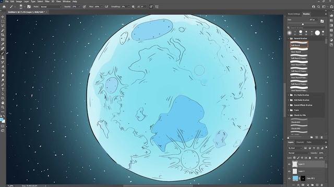Toggle lock transparent pixels
334x187 pixels.
point(294,158)
